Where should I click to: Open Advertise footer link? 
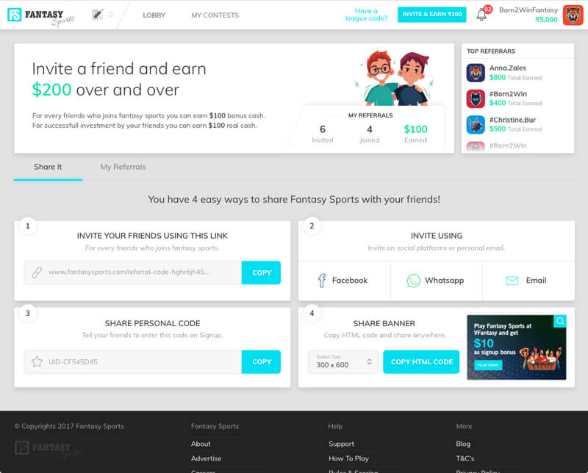(x=207, y=458)
